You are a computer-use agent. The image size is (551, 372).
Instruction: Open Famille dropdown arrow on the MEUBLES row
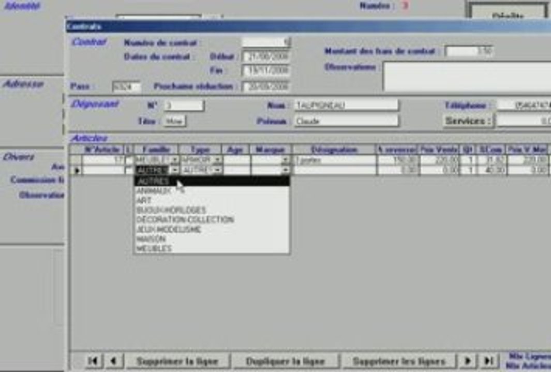tap(175, 160)
